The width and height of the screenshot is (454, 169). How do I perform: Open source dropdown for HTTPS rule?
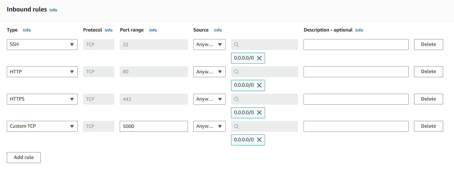[x=209, y=99]
